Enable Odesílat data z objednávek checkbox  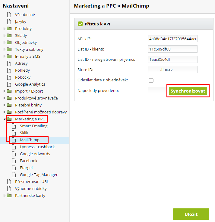pyautogui.click(x=151, y=80)
